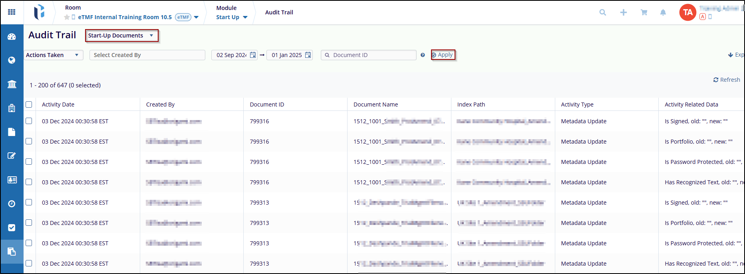Screen dimensions: 745x274
Task: Click the search magnifier icon in header
Action: (x=602, y=12)
